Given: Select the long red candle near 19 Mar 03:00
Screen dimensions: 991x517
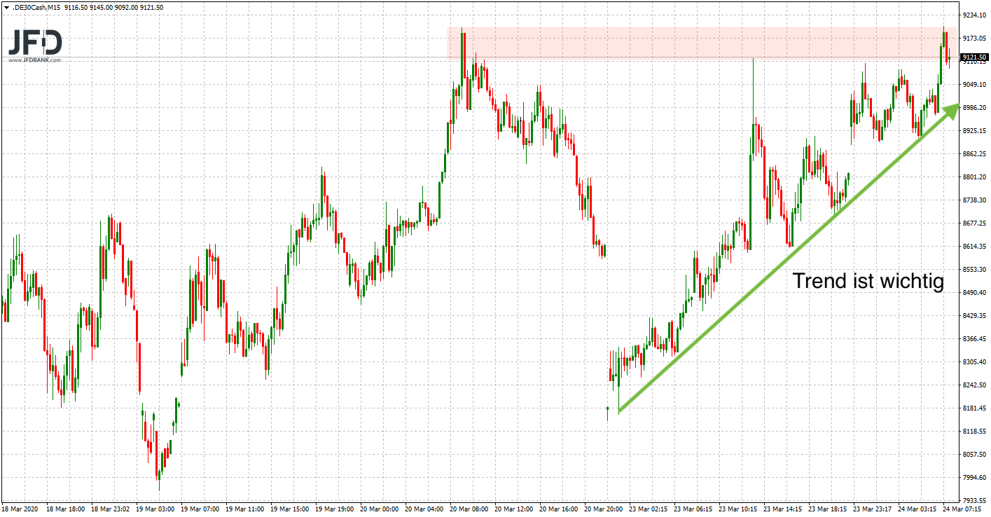Looking at the screenshot, I should (x=156, y=455).
